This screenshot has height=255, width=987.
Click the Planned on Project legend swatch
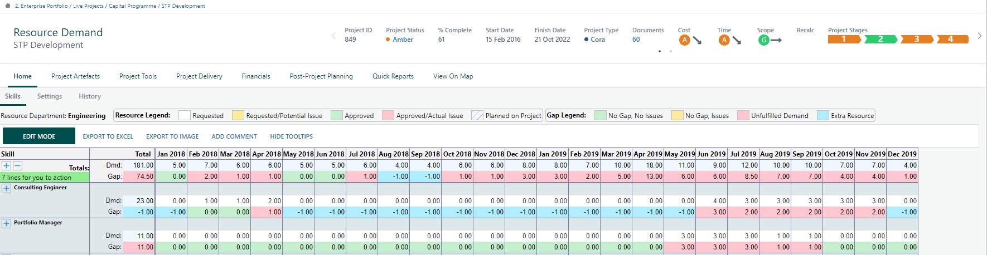[477, 115]
